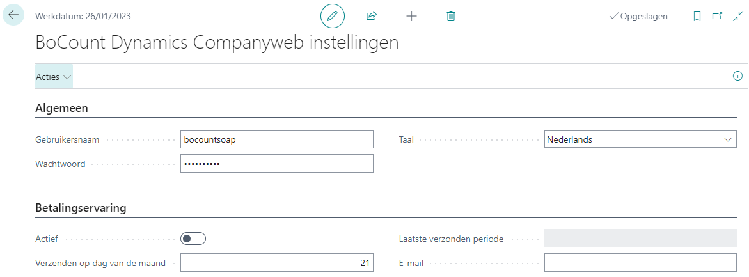This screenshot has height=277, width=749.
Task: Click the back arrow button
Action: [13, 15]
